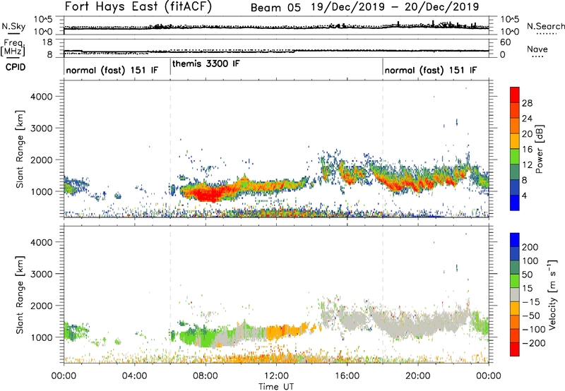Image resolution: width=565 pixels, height=391 pixels.
Task: Click the '04:00' time axis label
Action: 134,376
